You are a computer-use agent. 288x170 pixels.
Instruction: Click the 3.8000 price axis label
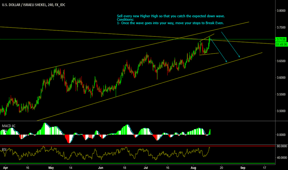coord(281,11)
